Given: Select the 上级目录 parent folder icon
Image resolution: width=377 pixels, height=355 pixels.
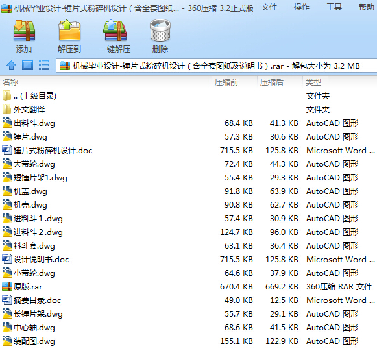Looking at the screenshot, I should tap(6, 95).
